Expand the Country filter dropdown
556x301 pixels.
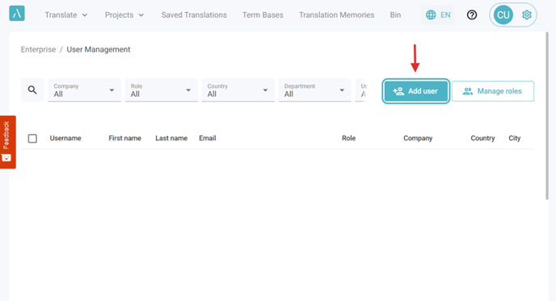[238, 90]
